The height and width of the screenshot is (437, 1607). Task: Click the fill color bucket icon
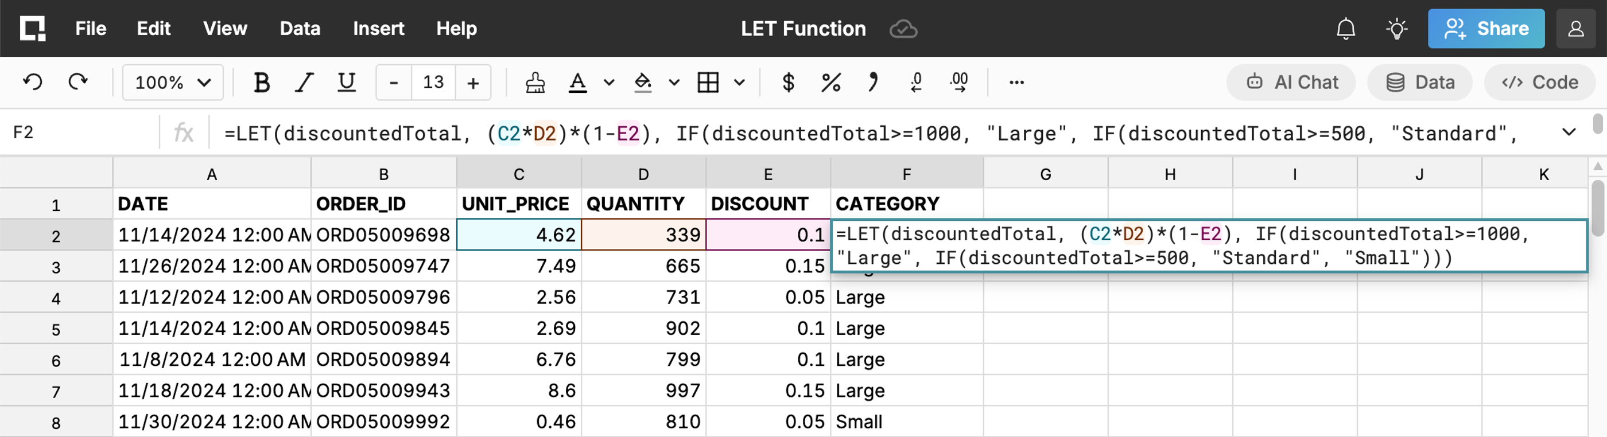643,82
